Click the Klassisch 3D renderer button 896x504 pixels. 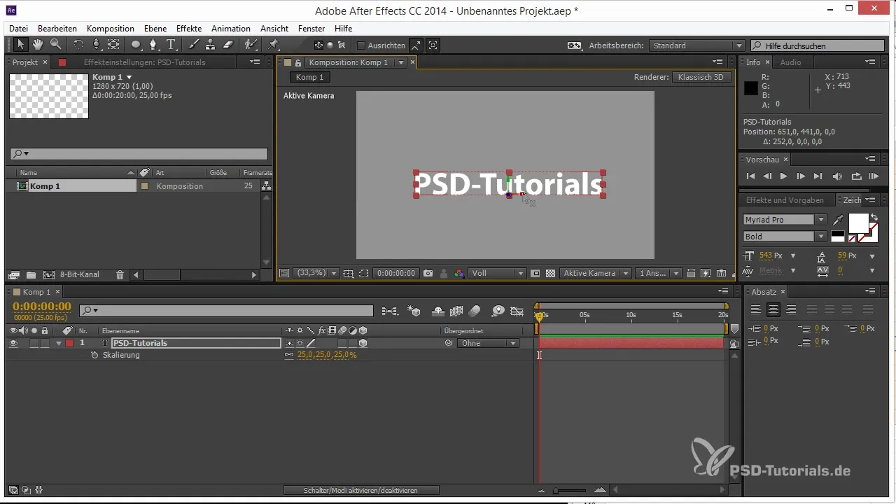tap(701, 77)
